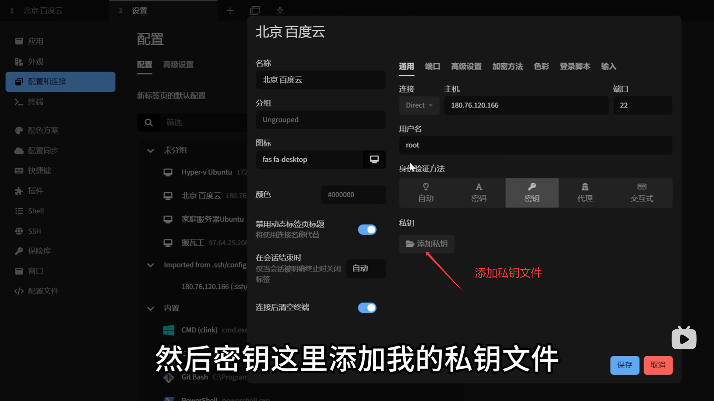Open the Direct connection dropdown
The image size is (714, 401).
click(419, 105)
